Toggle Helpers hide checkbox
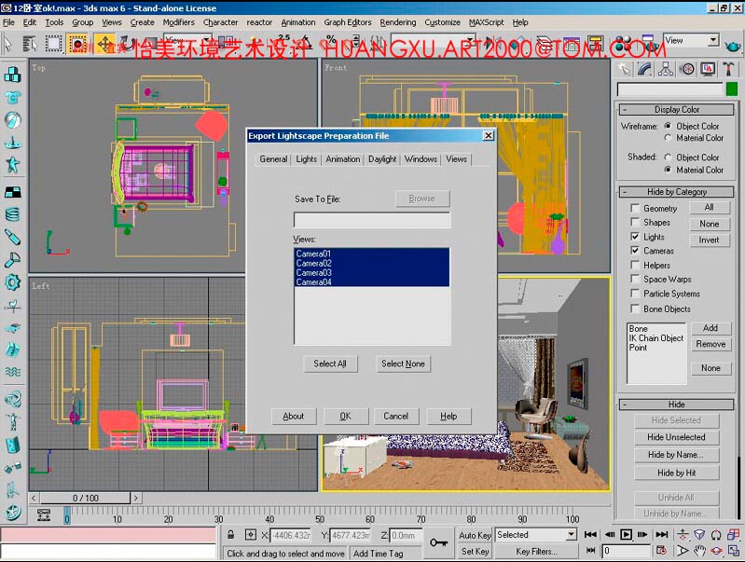This screenshot has height=562, width=745. pyautogui.click(x=634, y=265)
